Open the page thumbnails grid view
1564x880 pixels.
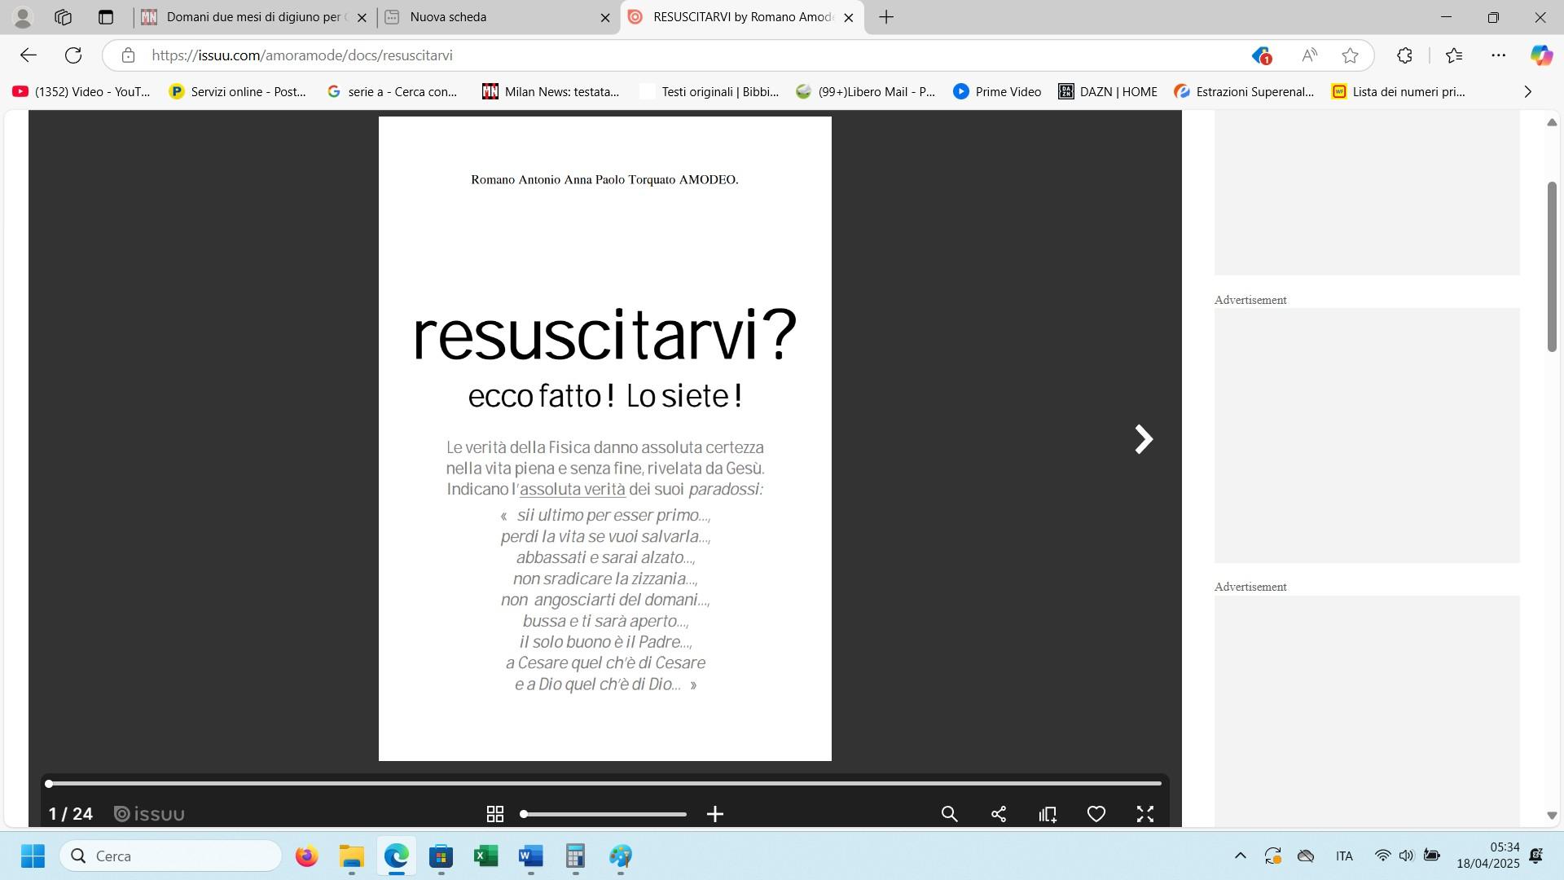[x=494, y=814]
